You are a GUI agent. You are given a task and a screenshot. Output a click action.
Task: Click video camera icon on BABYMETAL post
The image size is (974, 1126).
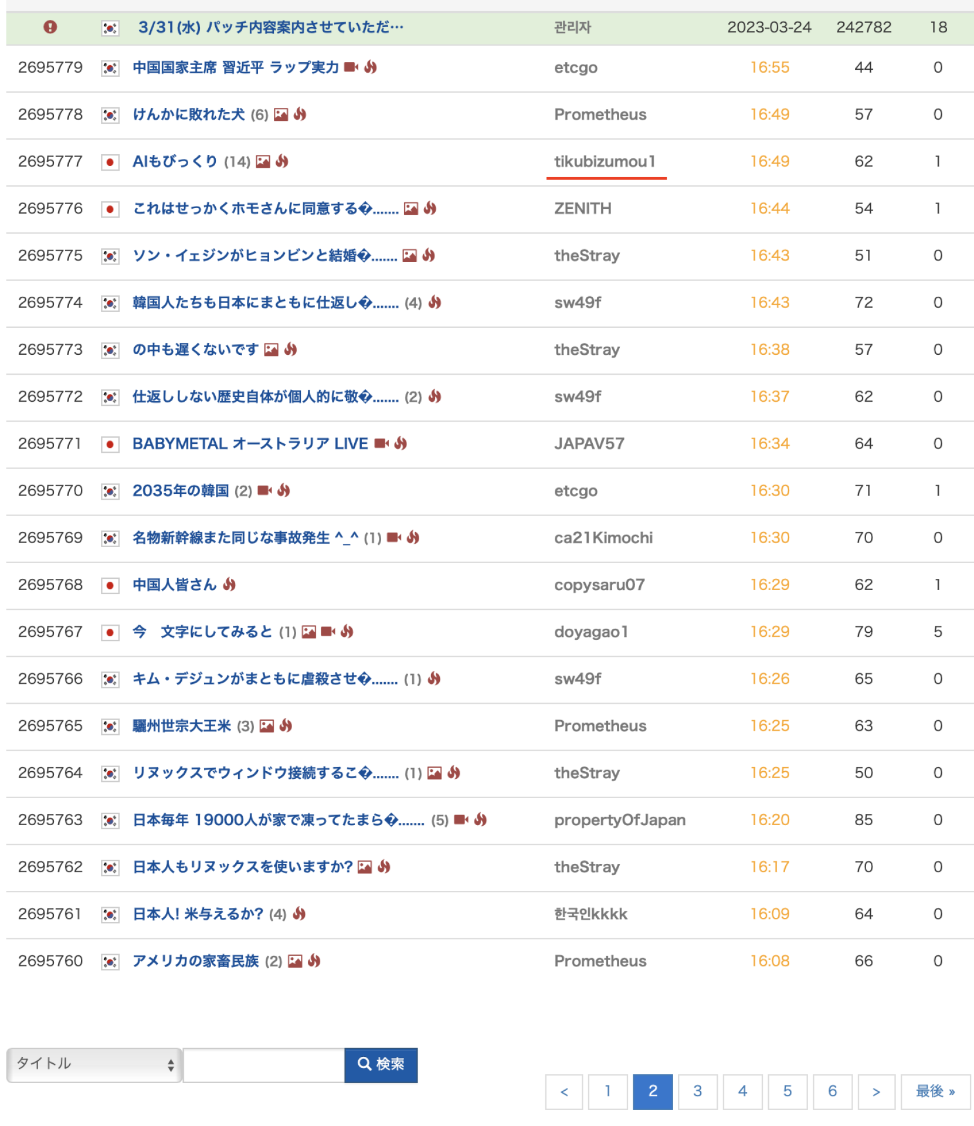pyautogui.click(x=381, y=443)
